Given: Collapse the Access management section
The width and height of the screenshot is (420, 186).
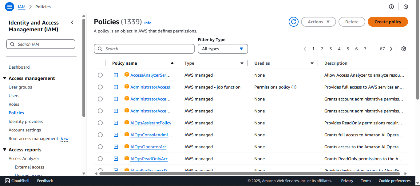Looking at the screenshot, I should 5,78.
